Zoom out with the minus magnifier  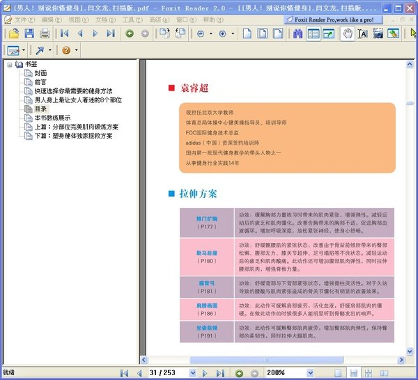(201, 34)
